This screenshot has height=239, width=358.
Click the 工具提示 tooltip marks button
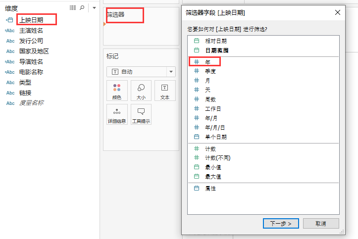[141, 114]
